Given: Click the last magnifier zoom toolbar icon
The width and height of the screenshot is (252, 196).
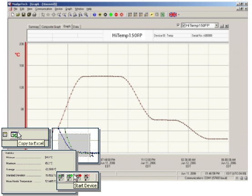Looking at the screenshot, I should [86, 15].
